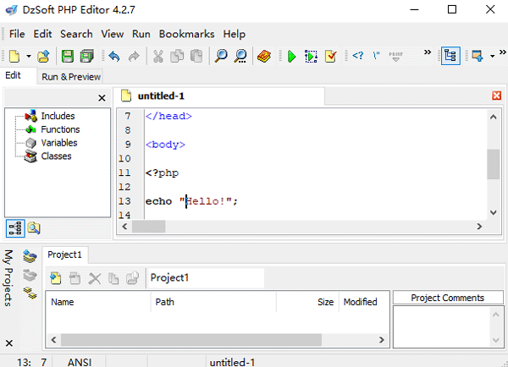508x367 pixels.
Task: Add file to project icon above Name column
Action: [x=56, y=277]
